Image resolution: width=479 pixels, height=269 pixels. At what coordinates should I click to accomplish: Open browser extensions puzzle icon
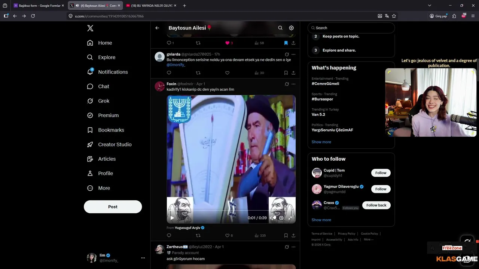click(454, 16)
